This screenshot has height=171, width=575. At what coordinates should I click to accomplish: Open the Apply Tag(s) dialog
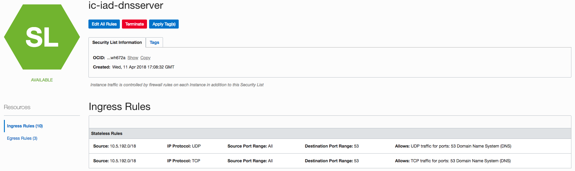point(164,24)
